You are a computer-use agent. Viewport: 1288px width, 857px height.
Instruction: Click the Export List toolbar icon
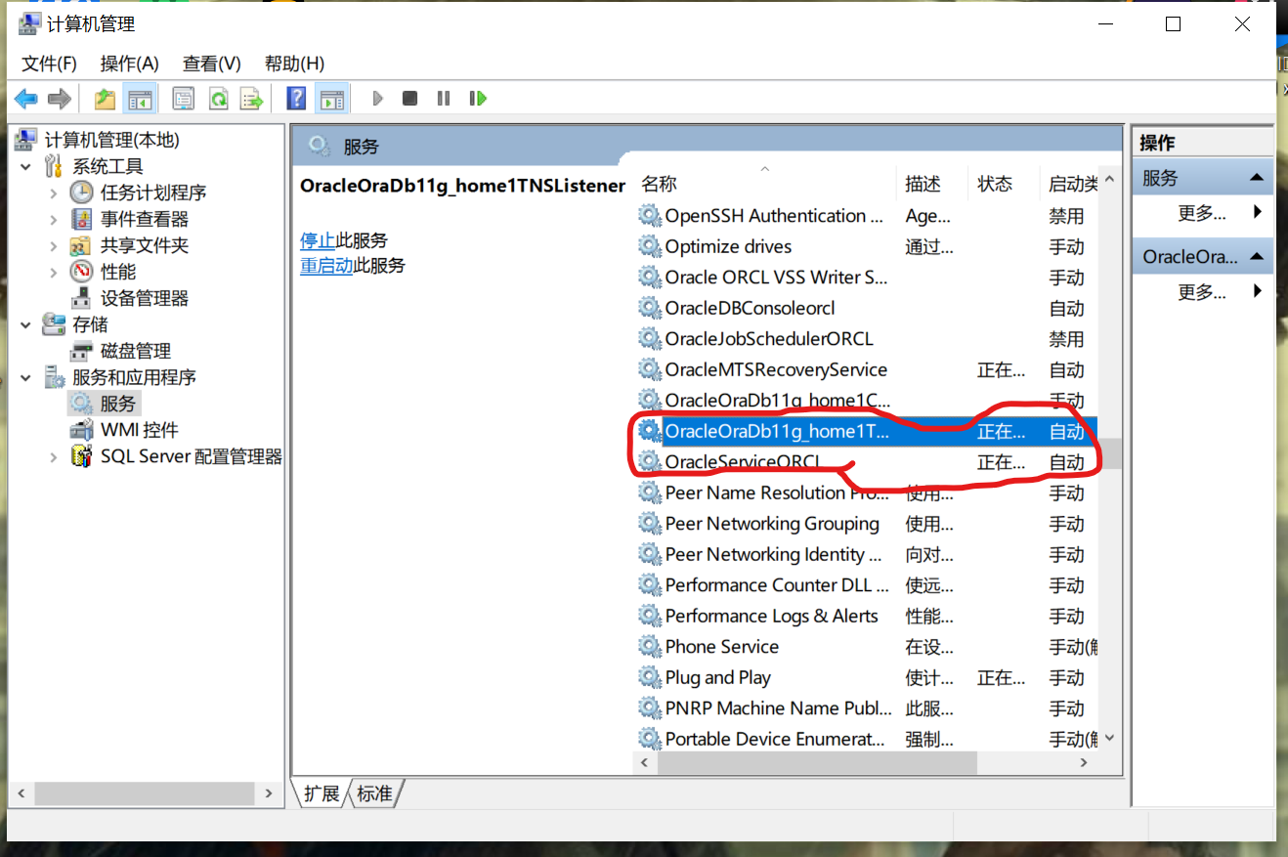point(252,99)
